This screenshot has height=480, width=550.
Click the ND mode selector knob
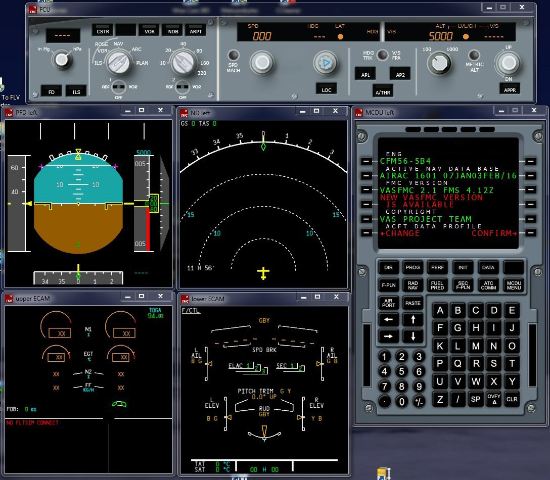point(119,63)
